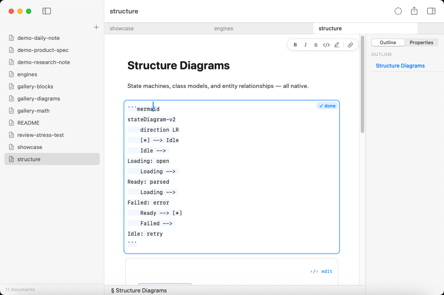Viewport: 444px width, 295px height.
Task: Open review-stress-test document
Action: click(x=52, y=135)
